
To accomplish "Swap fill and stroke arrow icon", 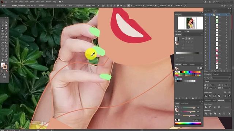I will click(x=7, y=63).
